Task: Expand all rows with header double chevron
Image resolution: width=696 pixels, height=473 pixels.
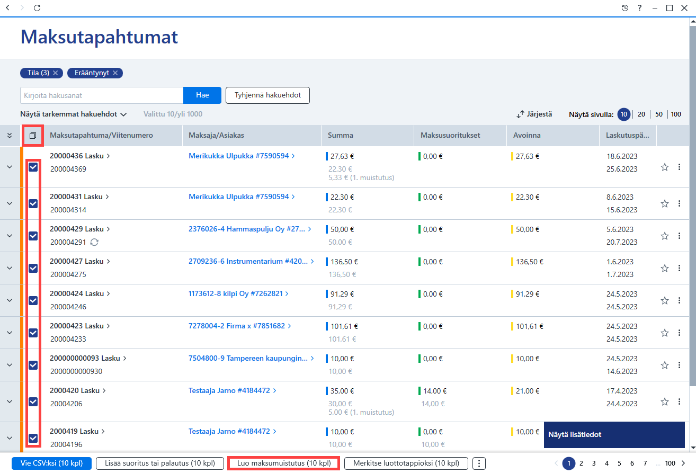Action: [9, 136]
